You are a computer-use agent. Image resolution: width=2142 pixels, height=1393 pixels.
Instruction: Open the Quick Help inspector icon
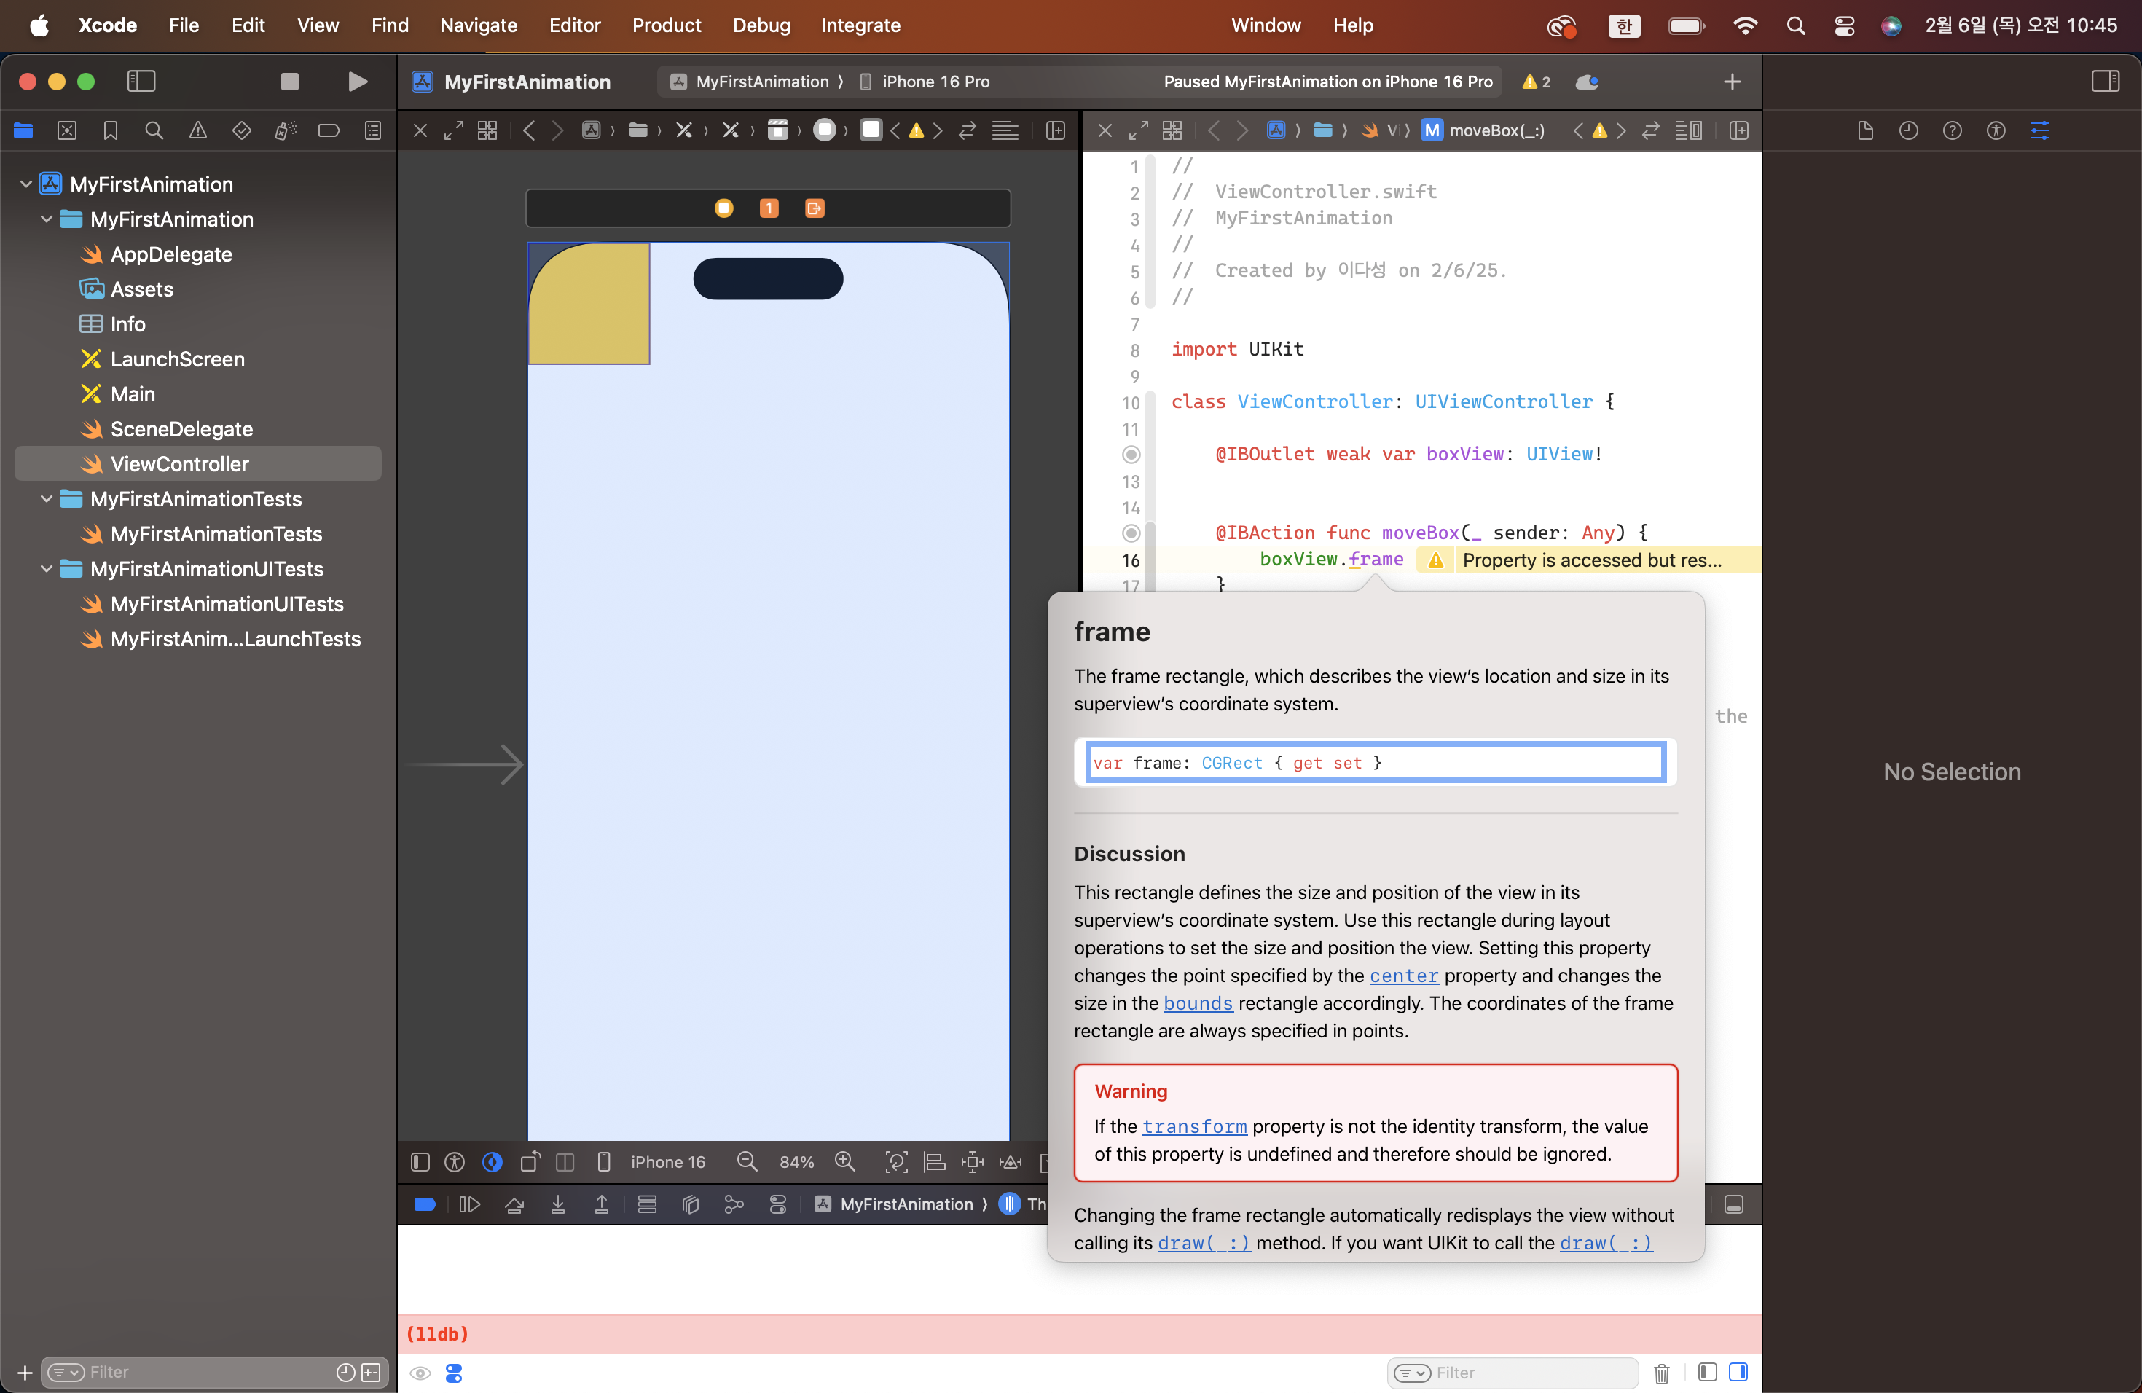(1951, 131)
